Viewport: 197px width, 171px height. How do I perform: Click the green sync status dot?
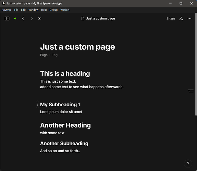pos(15,18)
